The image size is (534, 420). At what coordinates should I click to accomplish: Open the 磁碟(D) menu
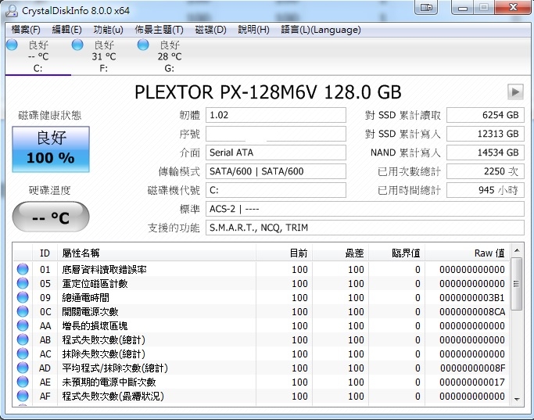(x=211, y=30)
